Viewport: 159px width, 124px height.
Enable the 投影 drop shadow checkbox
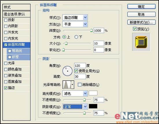6,20
